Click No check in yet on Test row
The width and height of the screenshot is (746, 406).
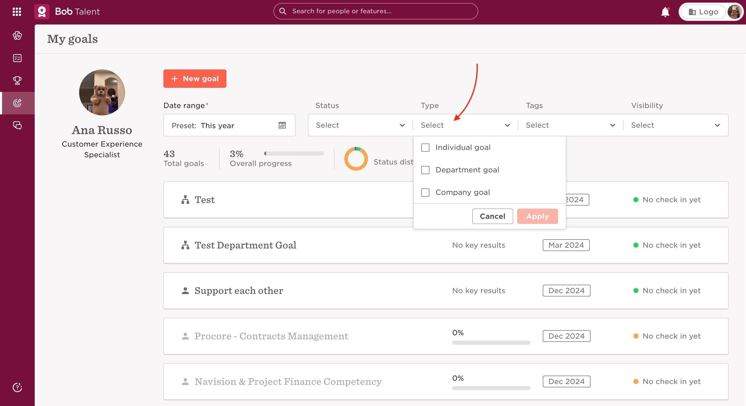click(x=671, y=199)
